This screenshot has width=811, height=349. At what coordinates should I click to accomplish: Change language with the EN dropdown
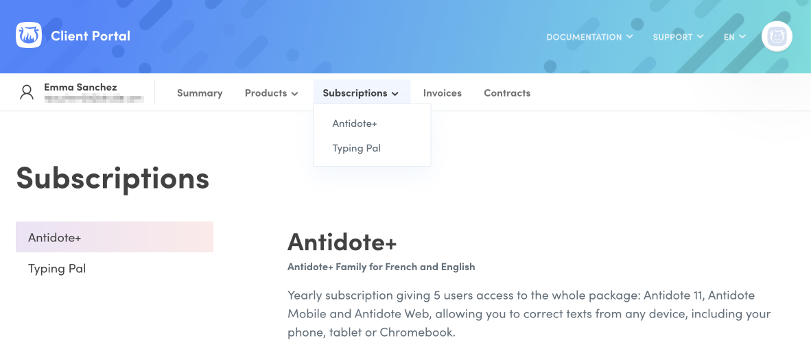734,37
